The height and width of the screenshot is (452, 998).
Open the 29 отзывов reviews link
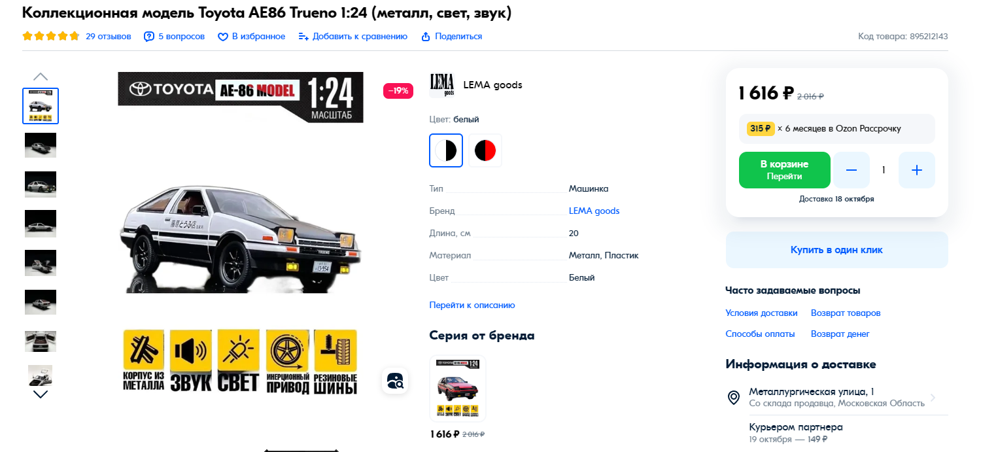click(109, 37)
